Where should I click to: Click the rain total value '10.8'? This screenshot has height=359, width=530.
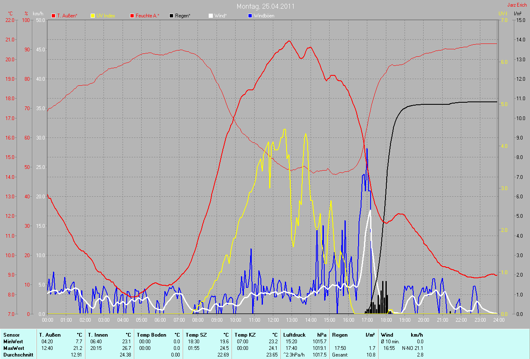[371, 355]
